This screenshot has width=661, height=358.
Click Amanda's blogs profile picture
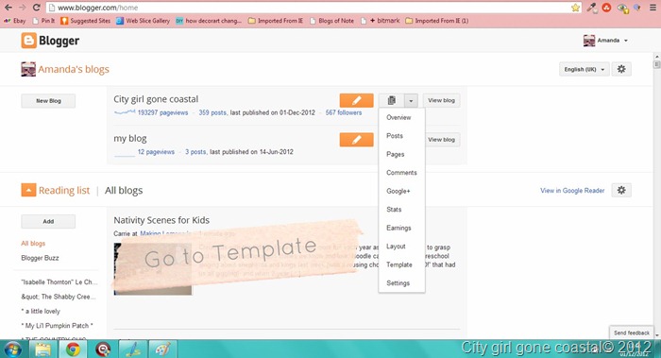[x=28, y=69]
